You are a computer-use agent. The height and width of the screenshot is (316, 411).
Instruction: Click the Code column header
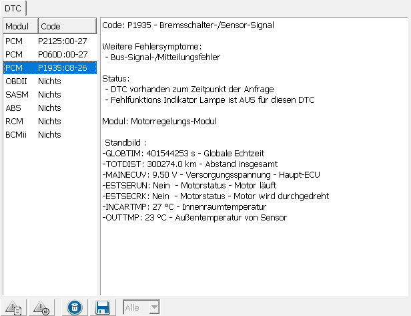[x=67, y=26]
